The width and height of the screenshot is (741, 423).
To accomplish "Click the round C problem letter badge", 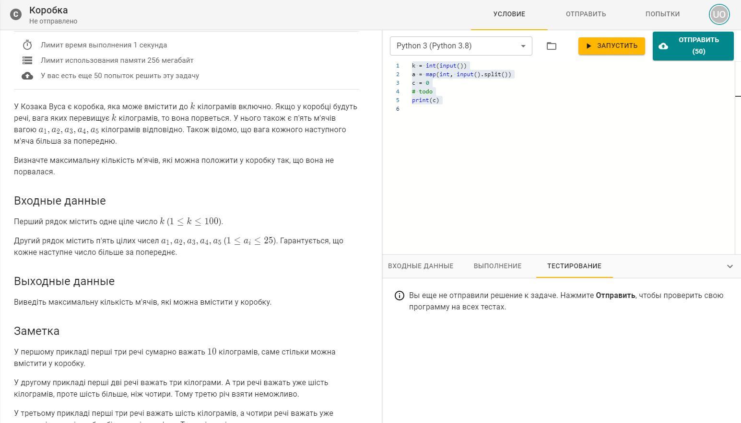I will click(x=16, y=14).
